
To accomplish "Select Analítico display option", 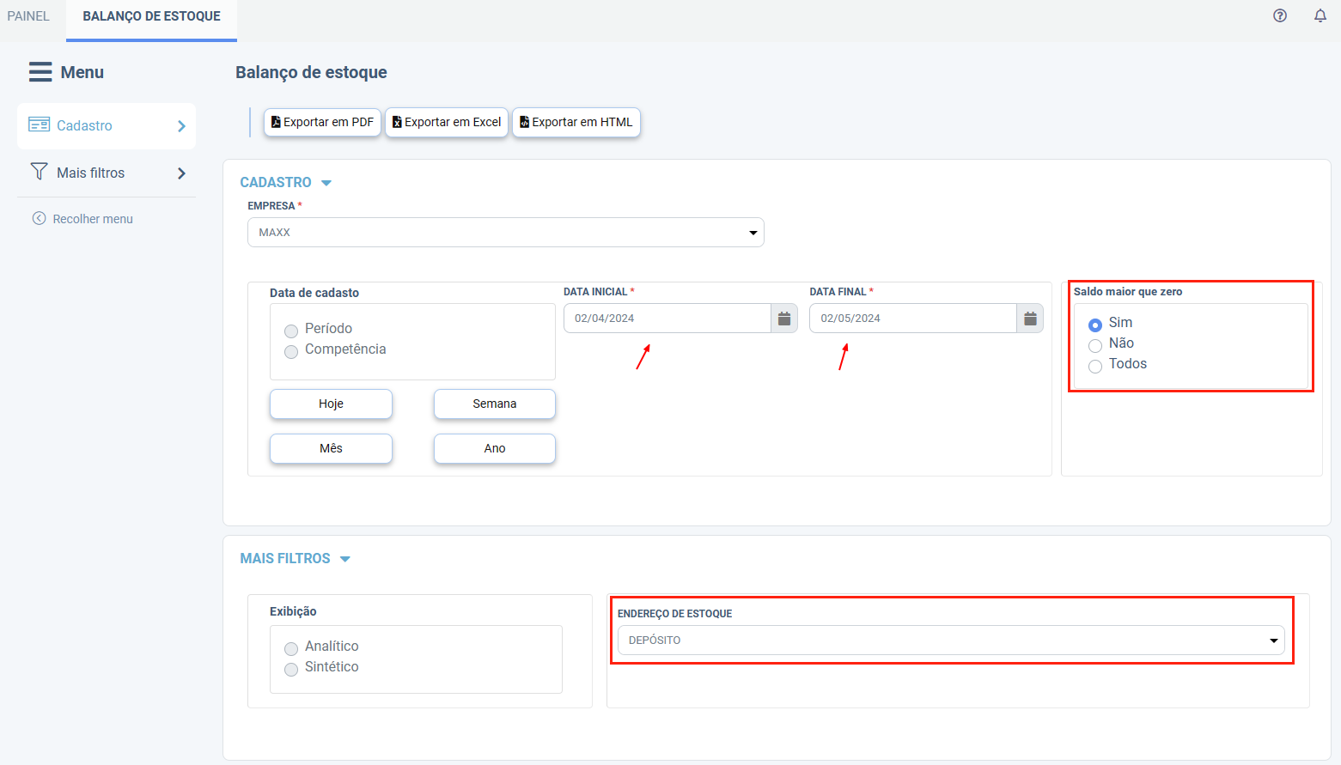I will pyautogui.click(x=291, y=648).
